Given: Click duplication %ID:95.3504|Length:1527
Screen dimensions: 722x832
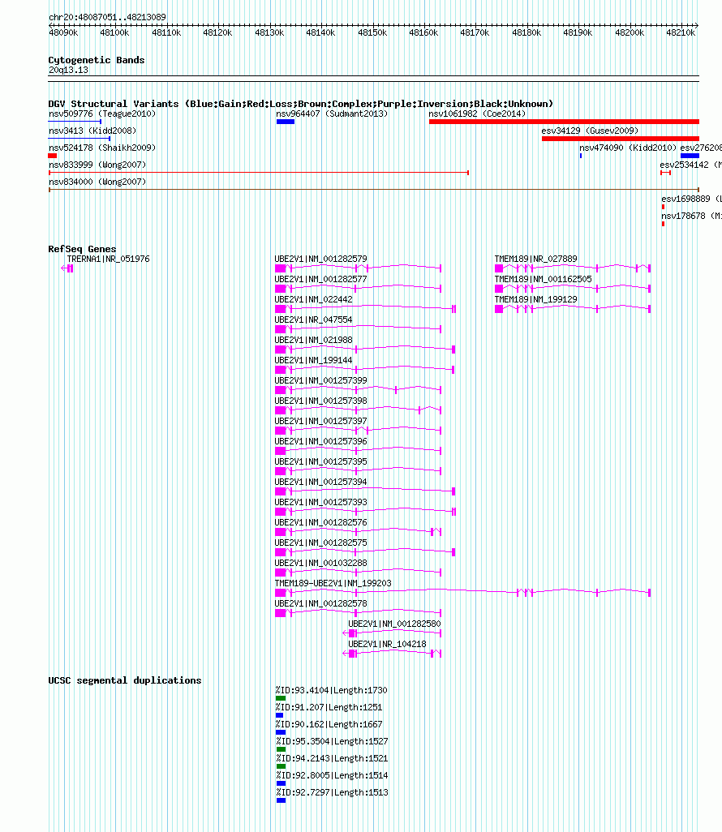Looking at the screenshot, I should click(x=332, y=741).
